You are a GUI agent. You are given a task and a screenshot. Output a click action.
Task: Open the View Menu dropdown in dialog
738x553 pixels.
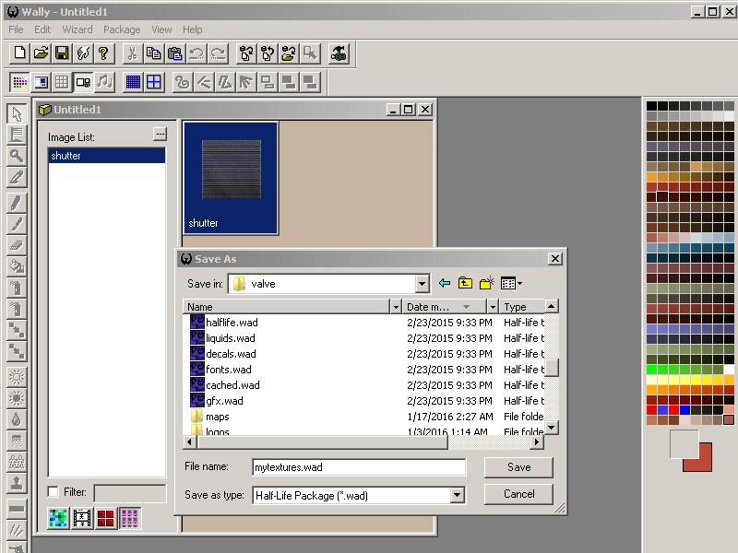pyautogui.click(x=511, y=284)
